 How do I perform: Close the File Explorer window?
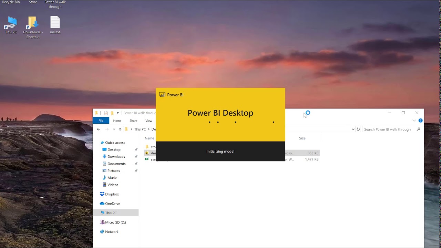[417, 113]
